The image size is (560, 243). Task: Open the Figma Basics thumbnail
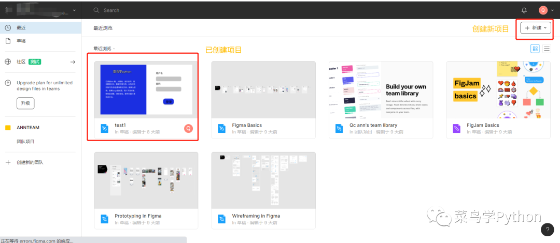(x=263, y=90)
